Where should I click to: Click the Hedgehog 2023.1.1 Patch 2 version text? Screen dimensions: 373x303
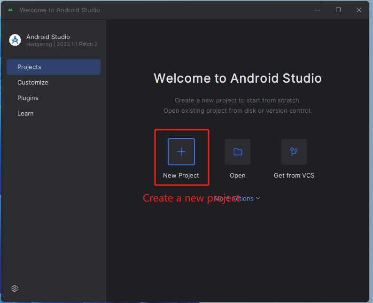62,44
